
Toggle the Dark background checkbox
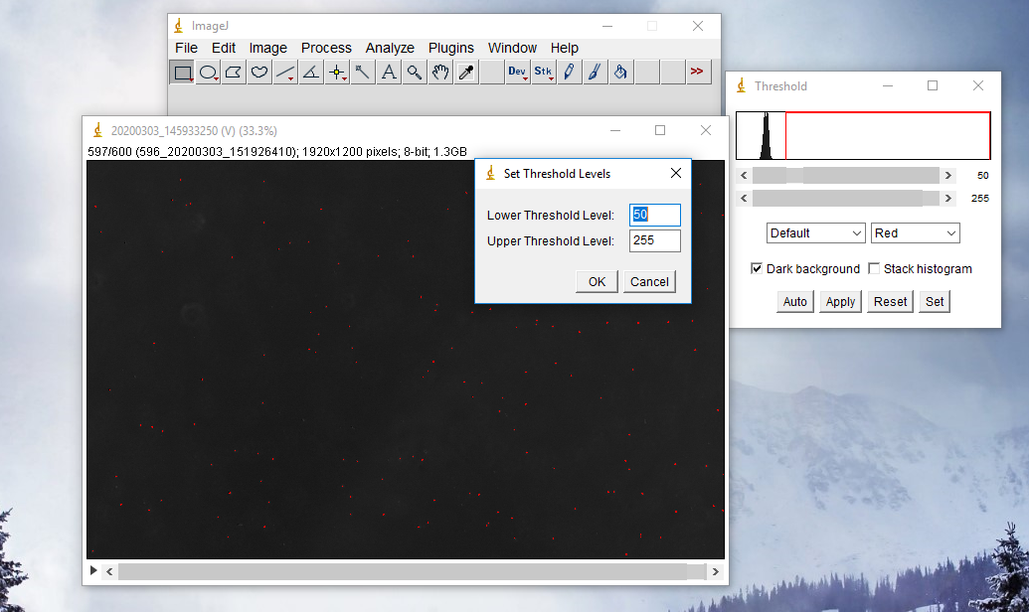[757, 268]
